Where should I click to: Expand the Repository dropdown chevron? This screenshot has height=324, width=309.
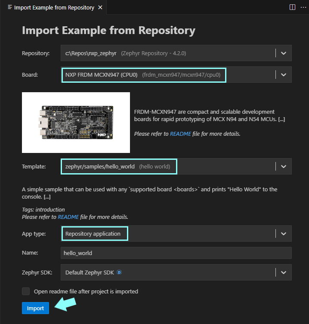[x=284, y=53]
